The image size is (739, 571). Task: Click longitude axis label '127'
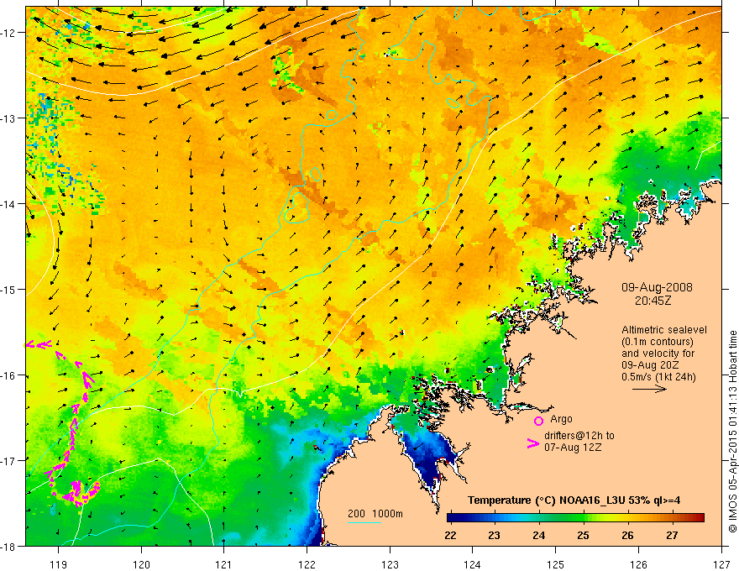[x=721, y=564]
